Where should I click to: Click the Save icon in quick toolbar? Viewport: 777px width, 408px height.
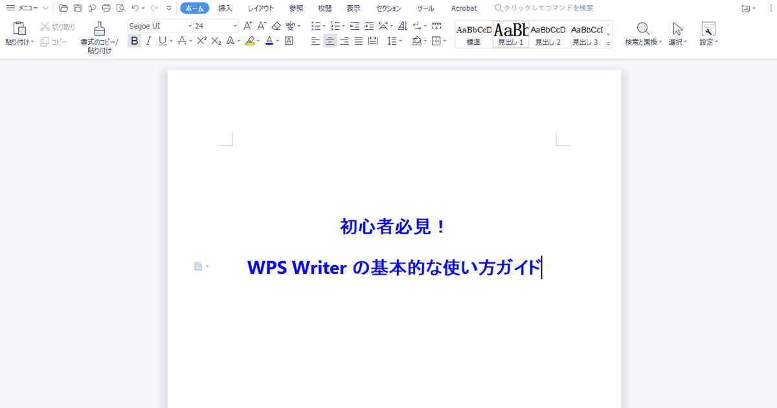[78, 8]
